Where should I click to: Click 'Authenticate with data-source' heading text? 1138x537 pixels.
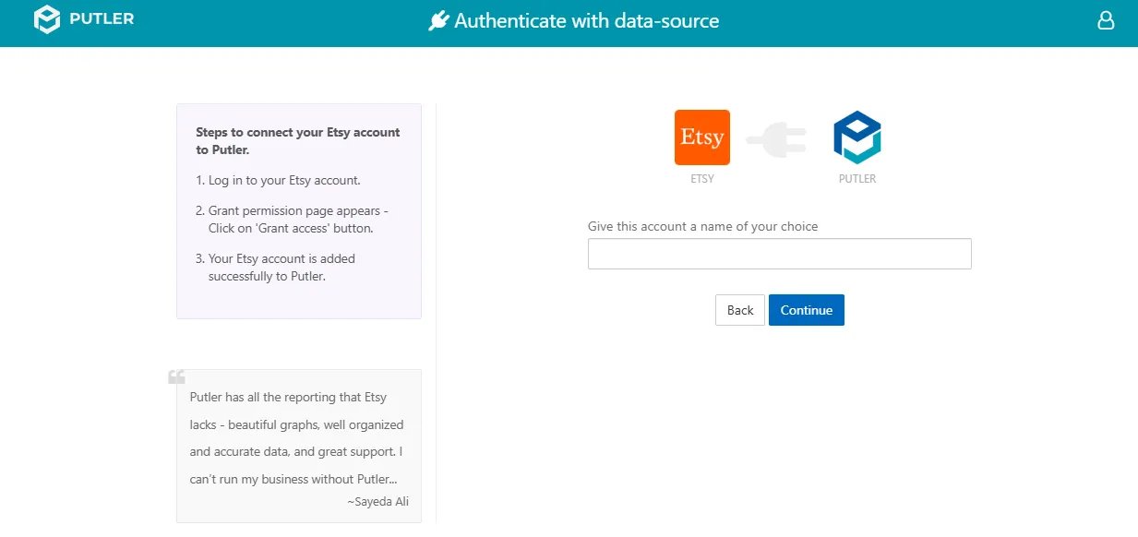(587, 20)
